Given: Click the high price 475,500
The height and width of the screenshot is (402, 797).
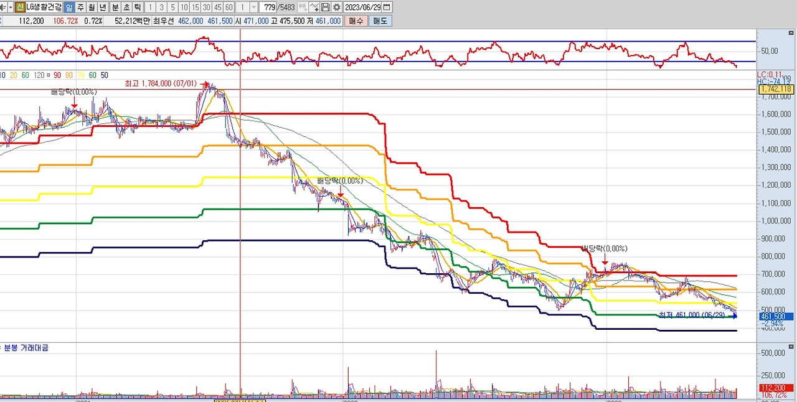Looking at the screenshot, I should pos(292,21).
